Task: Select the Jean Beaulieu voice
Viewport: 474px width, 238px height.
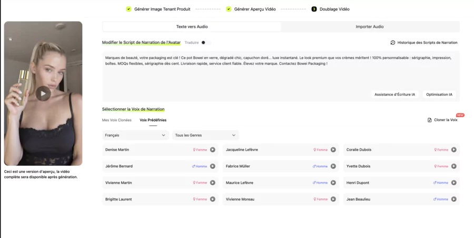Action: (x=401, y=199)
